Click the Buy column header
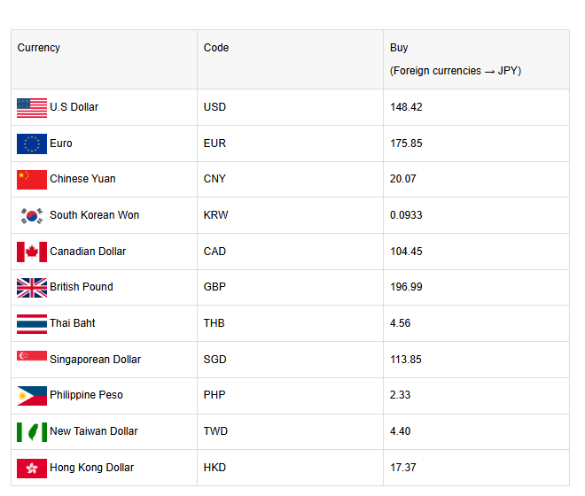Viewport: 585px width, 496px height. coord(399,48)
